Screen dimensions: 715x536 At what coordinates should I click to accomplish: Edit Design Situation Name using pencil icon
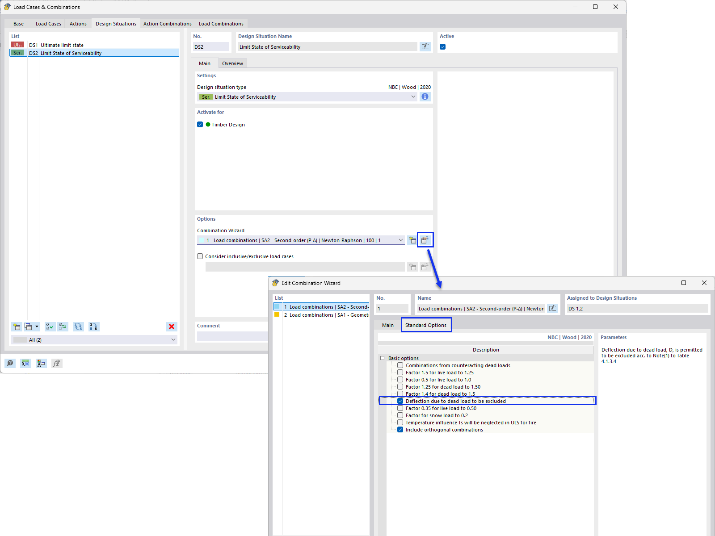425,46
